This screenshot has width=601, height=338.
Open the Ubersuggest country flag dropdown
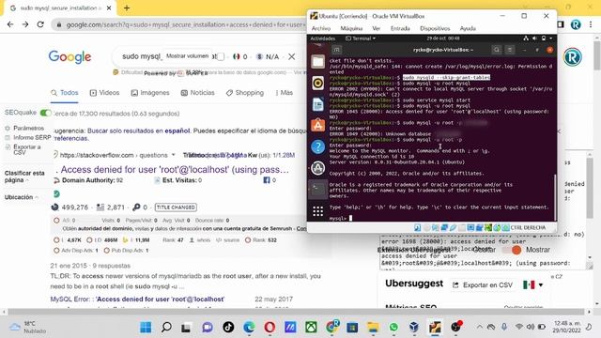click(x=533, y=284)
